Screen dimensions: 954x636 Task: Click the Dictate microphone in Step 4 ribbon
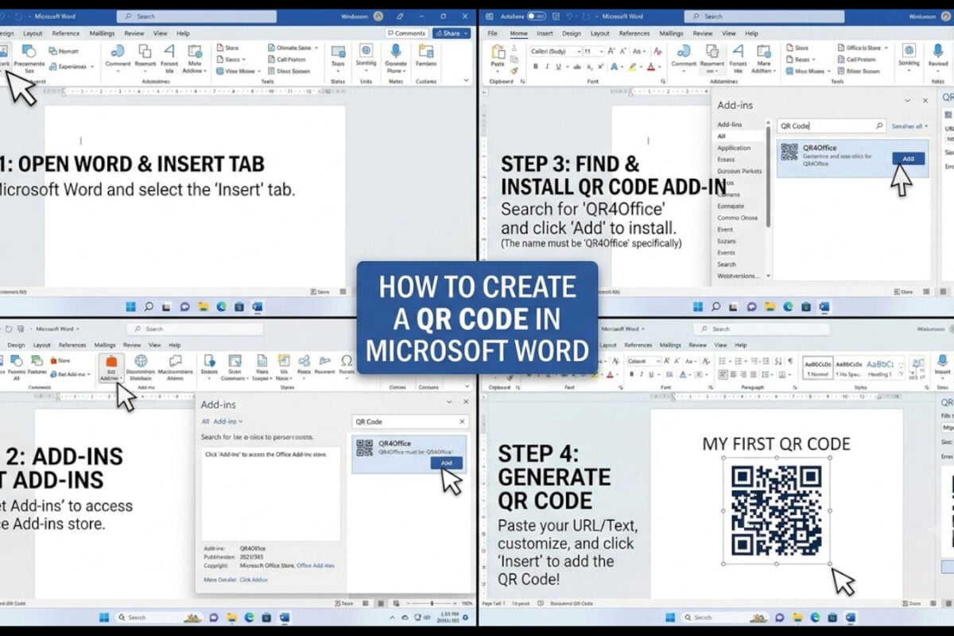pyautogui.click(x=942, y=359)
